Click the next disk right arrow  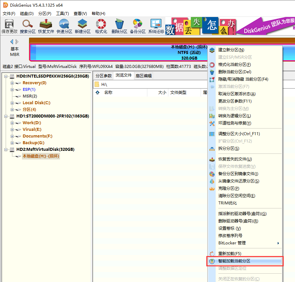(17, 42)
